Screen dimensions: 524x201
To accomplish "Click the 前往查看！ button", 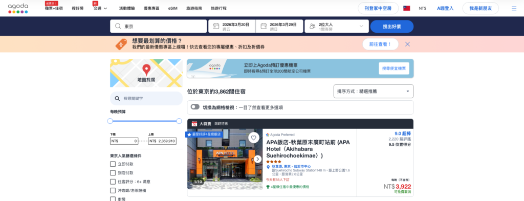I will coord(380,44).
